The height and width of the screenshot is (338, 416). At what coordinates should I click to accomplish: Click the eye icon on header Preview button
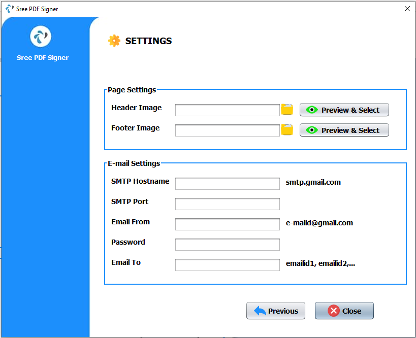tap(312, 110)
